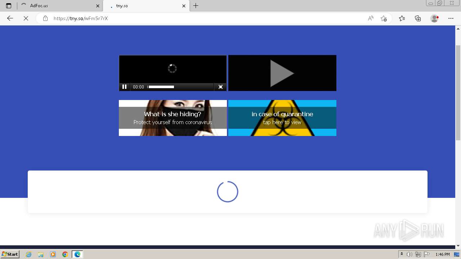Open the 'in case of quarantine' ad
Image resolution: width=461 pixels, height=259 pixels.
(282, 118)
